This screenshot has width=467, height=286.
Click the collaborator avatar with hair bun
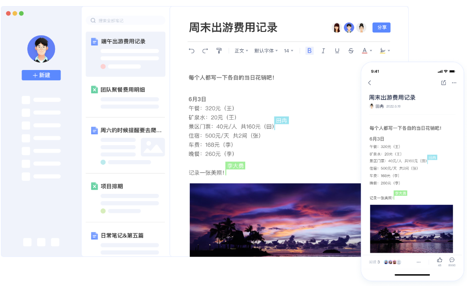click(361, 28)
